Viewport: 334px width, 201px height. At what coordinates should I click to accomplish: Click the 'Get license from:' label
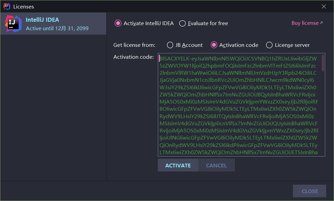click(134, 45)
